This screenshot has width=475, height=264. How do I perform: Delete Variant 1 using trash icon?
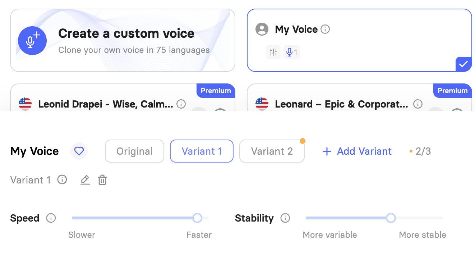[102, 180]
